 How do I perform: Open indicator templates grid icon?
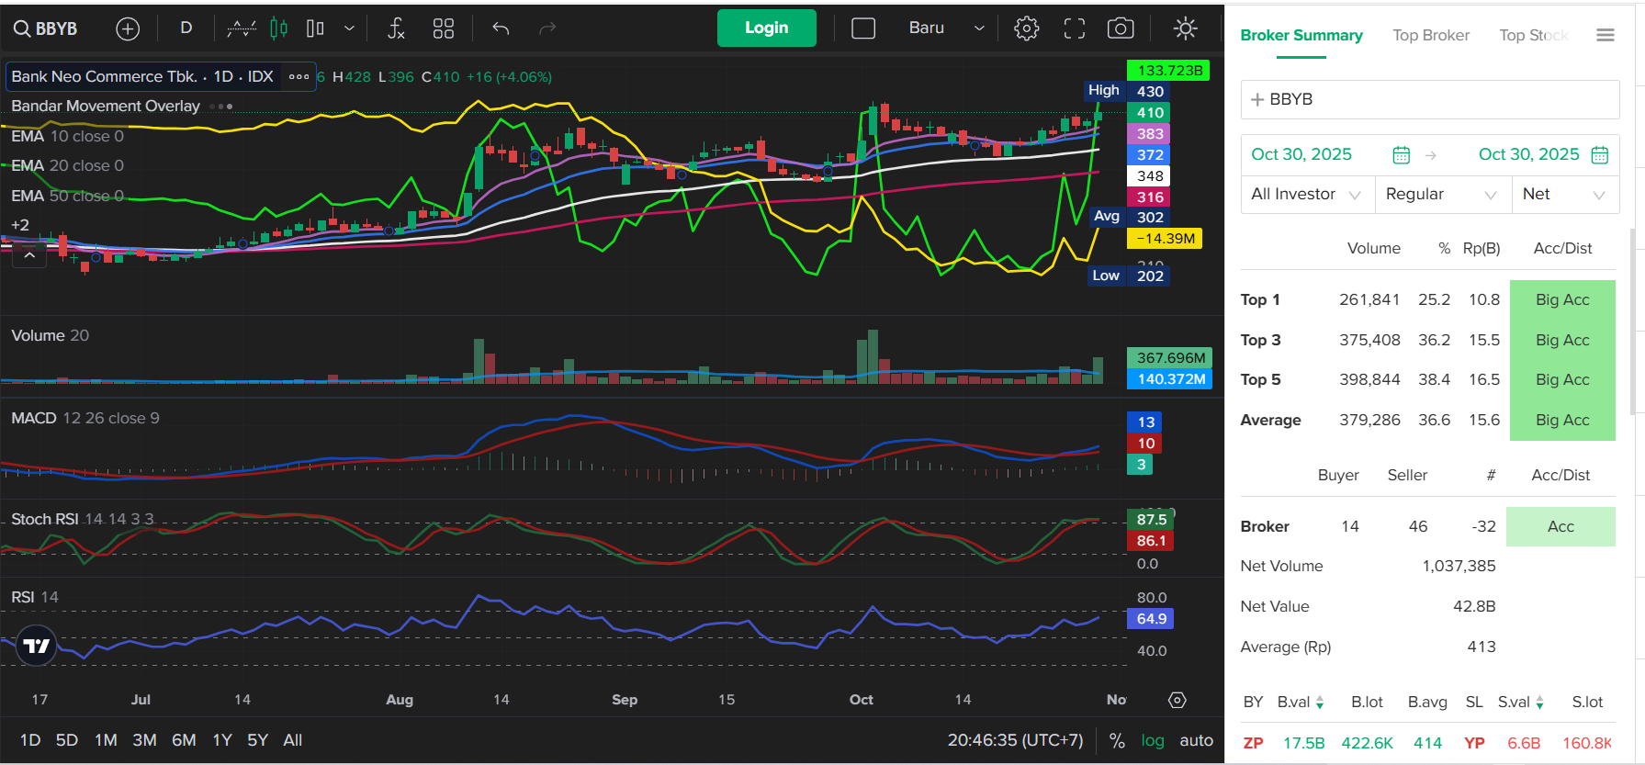(x=444, y=28)
